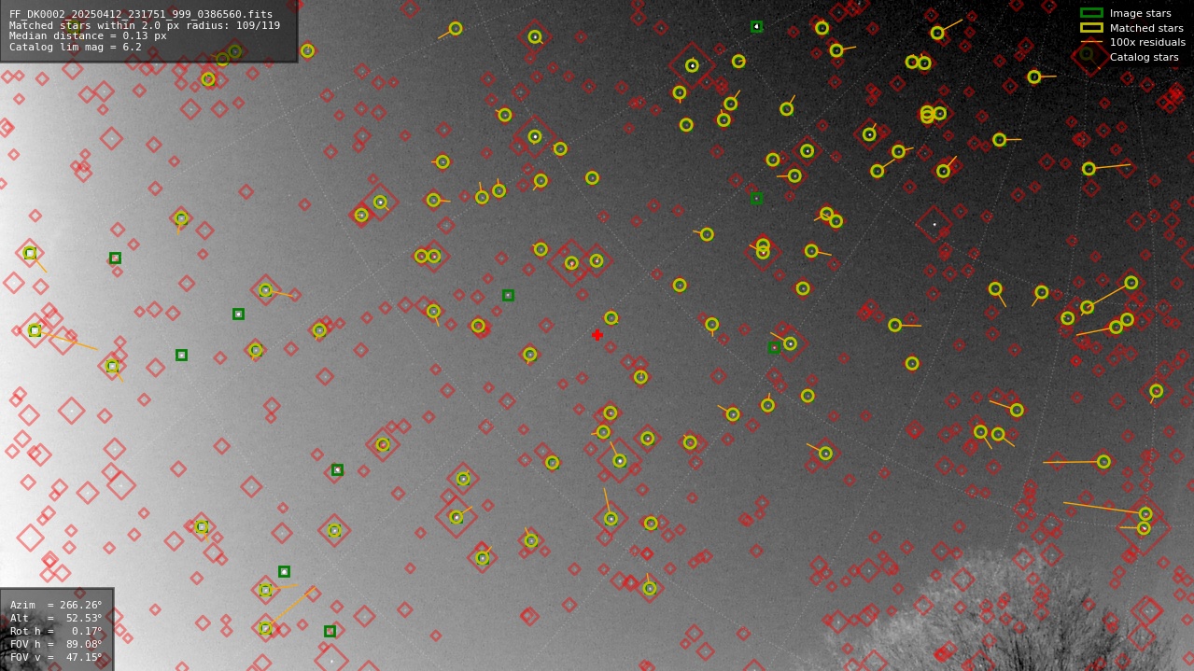The width and height of the screenshot is (1194, 671).
Task: Select the 'Matched stars' legend label
Action: (1146, 28)
